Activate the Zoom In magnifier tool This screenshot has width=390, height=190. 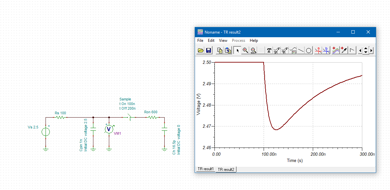coord(245,50)
